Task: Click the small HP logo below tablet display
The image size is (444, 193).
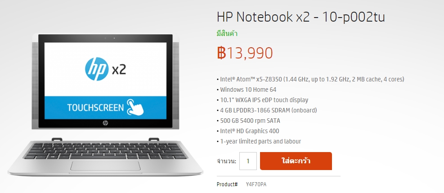Action: click(105, 123)
